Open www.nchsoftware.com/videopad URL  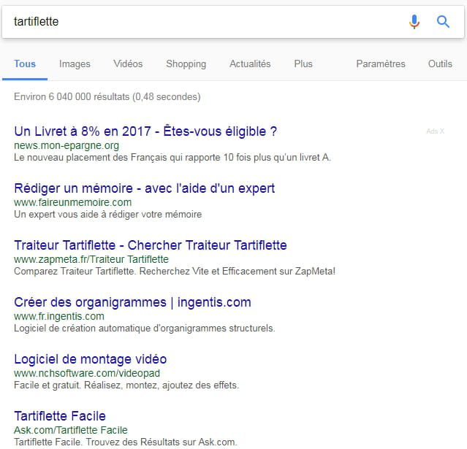(x=87, y=373)
